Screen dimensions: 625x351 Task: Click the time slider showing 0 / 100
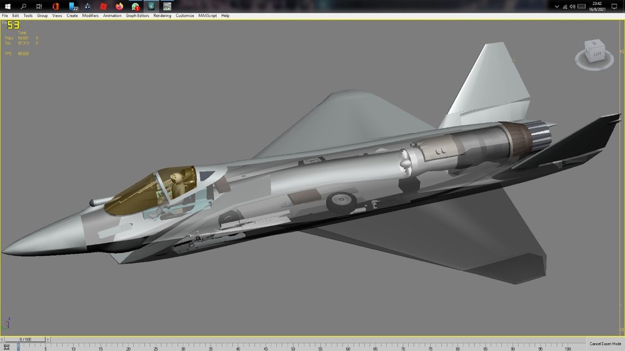coord(25,340)
